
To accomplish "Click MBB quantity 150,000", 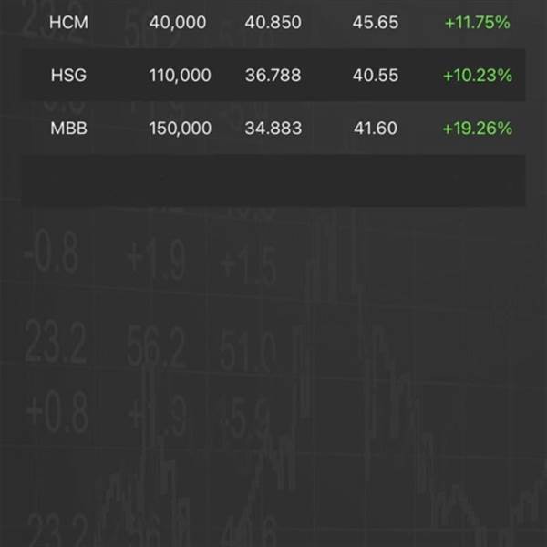I will click(x=180, y=129).
